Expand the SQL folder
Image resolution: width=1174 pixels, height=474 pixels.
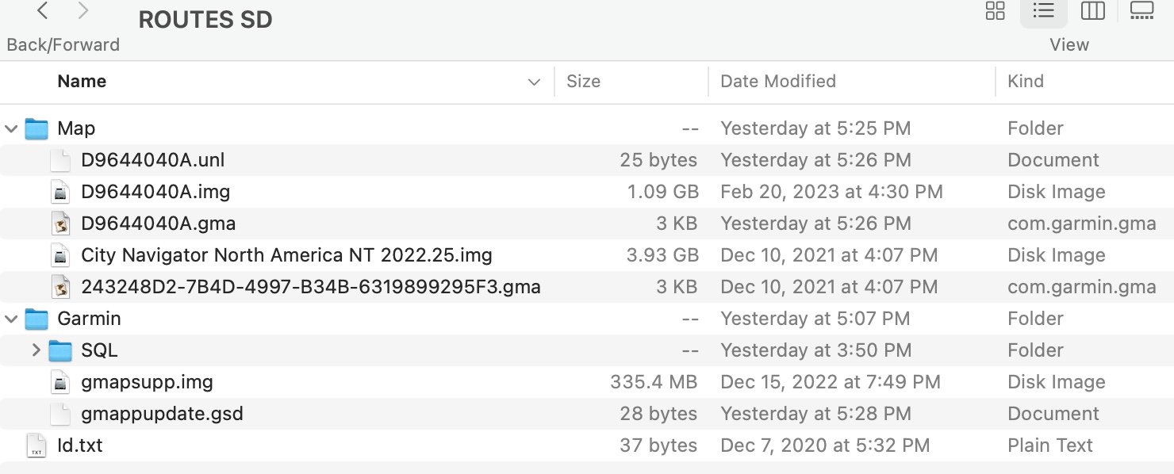coord(36,350)
